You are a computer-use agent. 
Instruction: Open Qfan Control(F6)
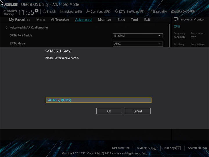point(98,11)
